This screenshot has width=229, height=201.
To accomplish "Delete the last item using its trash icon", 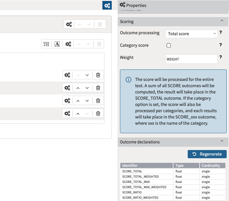I will tap(98, 113).
